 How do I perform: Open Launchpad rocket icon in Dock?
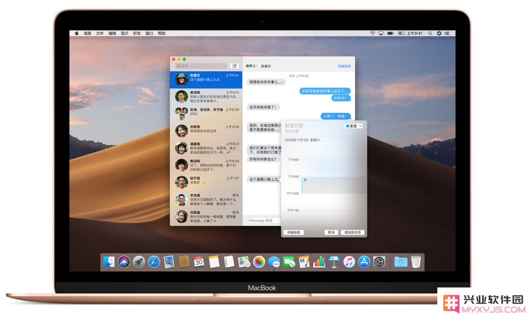coord(139,262)
